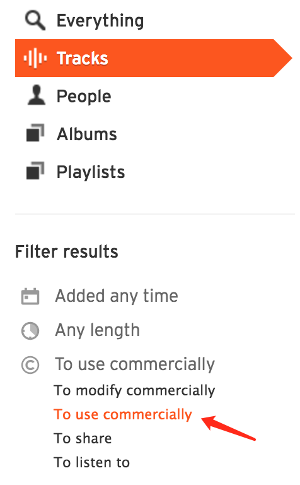The width and height of the screenshot is (300, 485).
Task: Click the stacked squares icon for Albums
Action: (35, 133)
